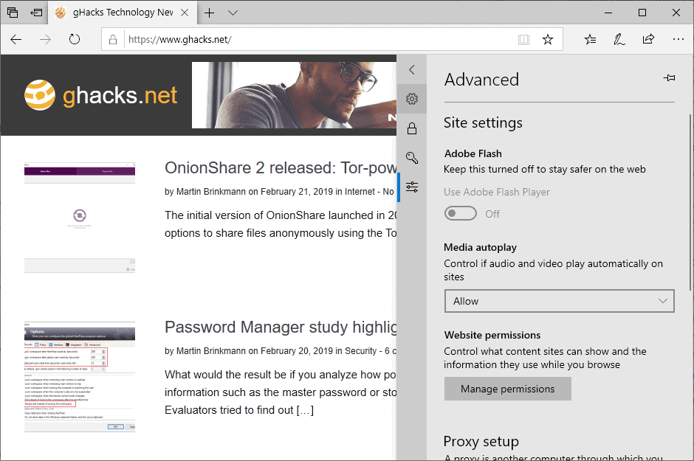Open a new tab with the plus icon
Viewport: 694px width, 461px height.
(210, 13)
